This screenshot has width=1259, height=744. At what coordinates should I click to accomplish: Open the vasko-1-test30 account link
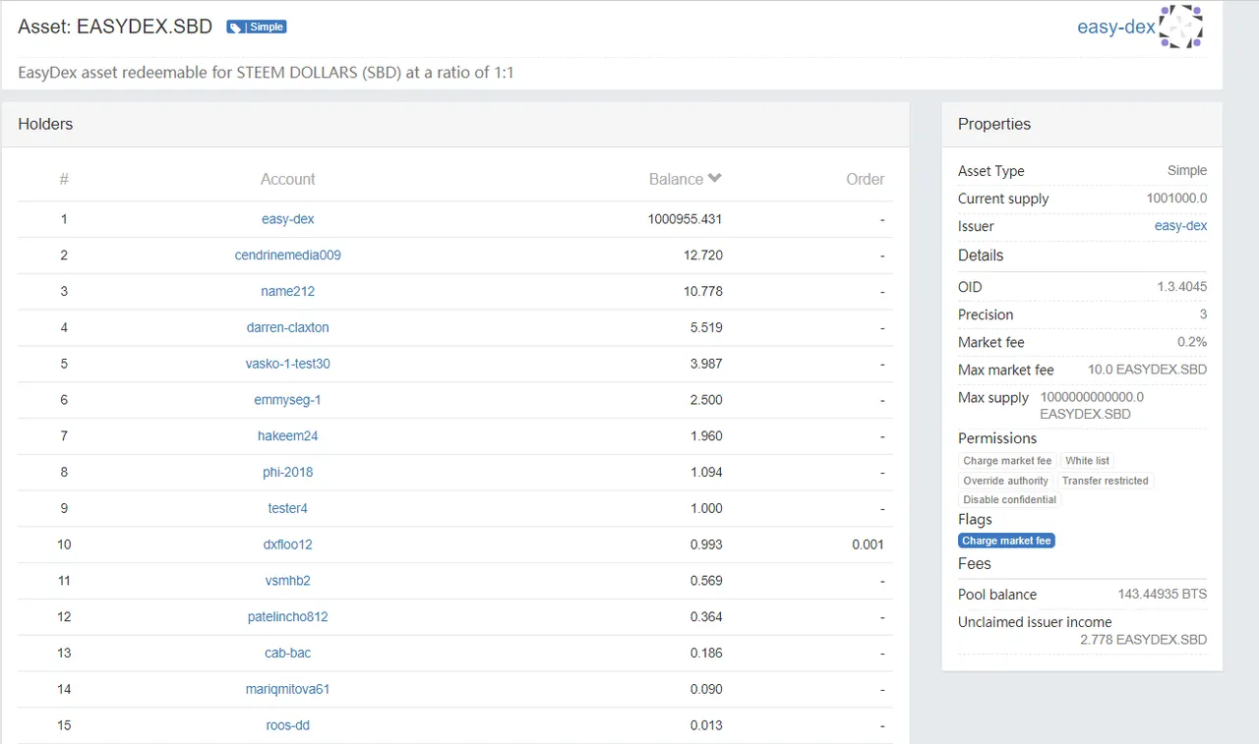288,364
